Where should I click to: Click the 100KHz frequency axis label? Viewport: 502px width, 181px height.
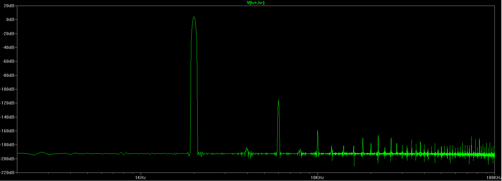click(494, 178)
